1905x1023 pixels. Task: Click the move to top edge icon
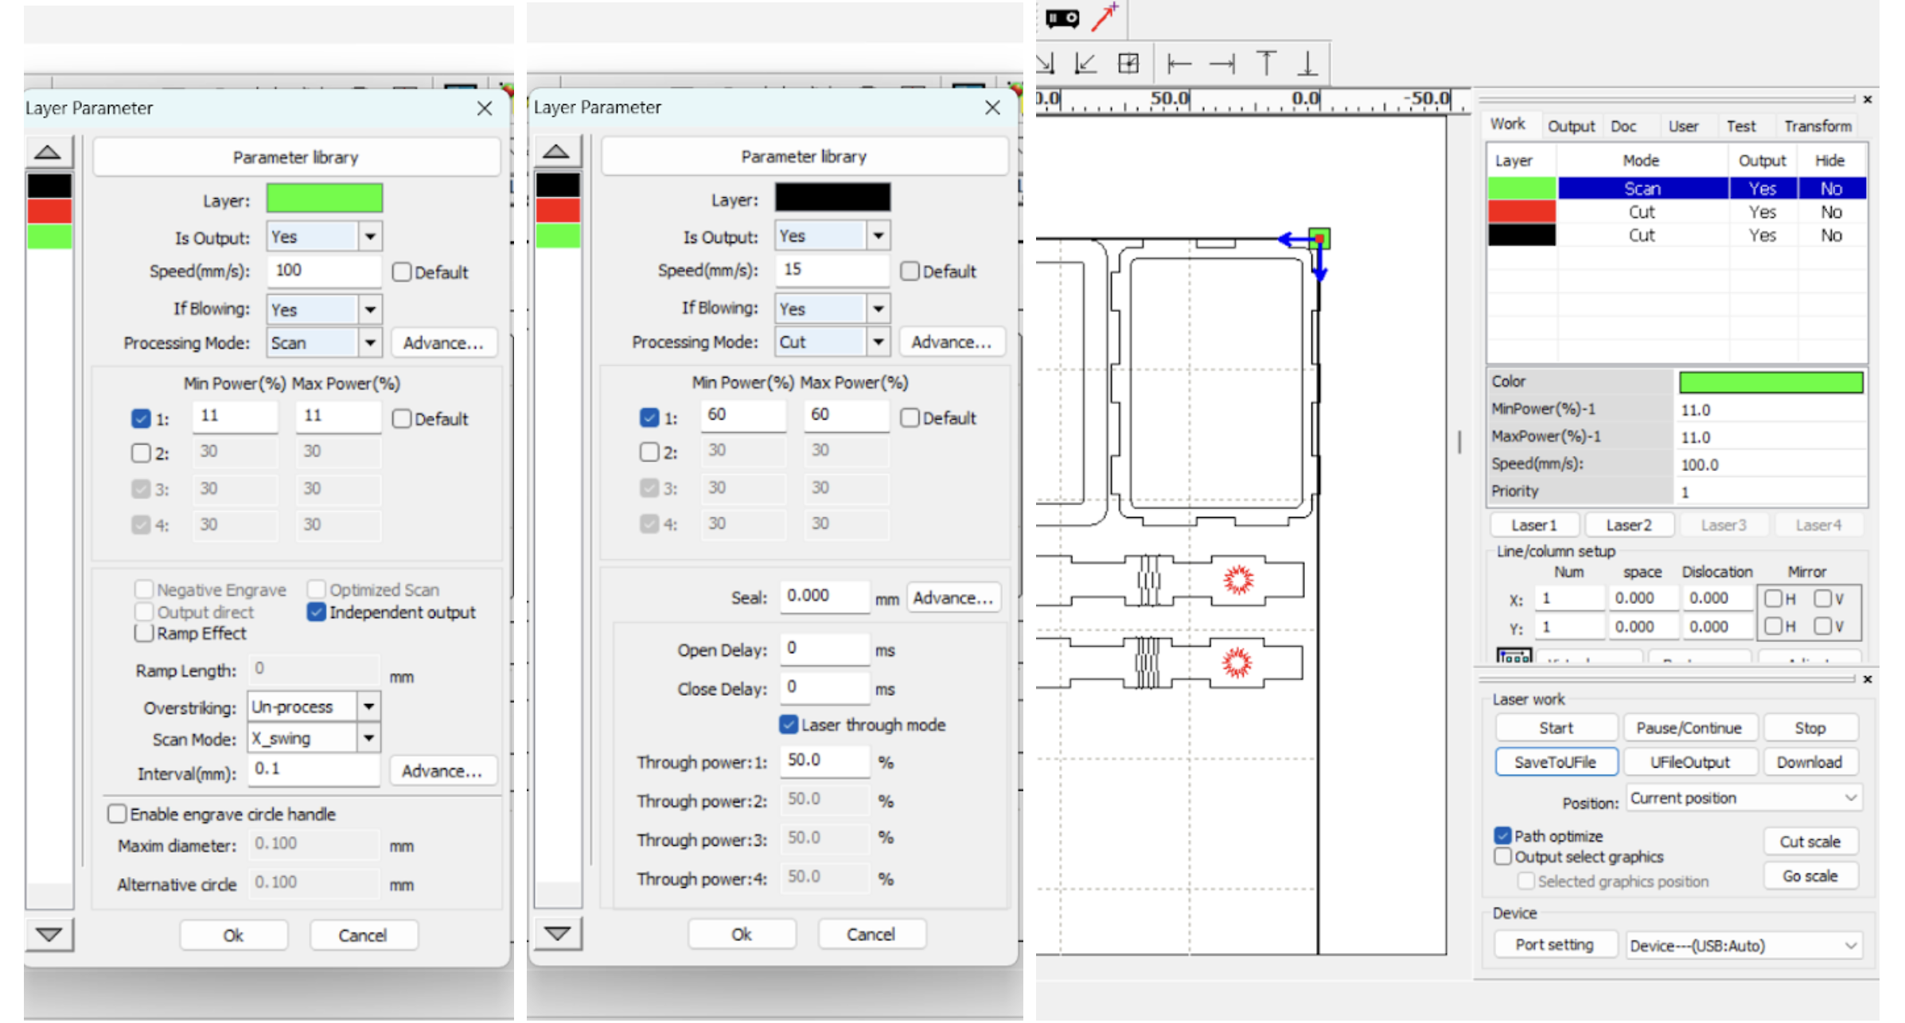[1265, 63]
